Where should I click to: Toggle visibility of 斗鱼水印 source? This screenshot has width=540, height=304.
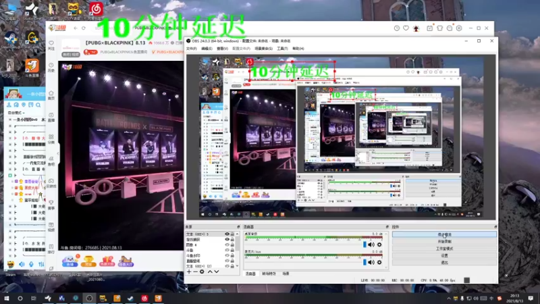pos(227,255)
